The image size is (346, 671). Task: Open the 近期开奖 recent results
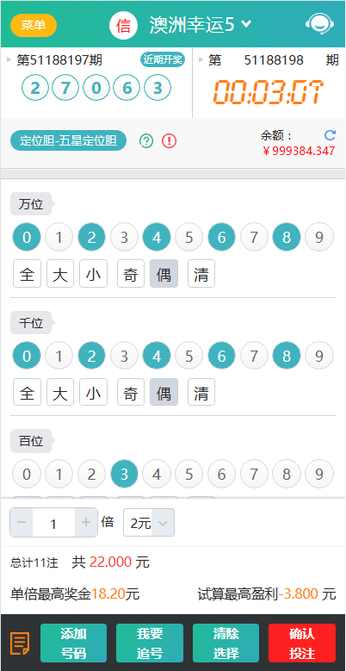tap(163, 59)
